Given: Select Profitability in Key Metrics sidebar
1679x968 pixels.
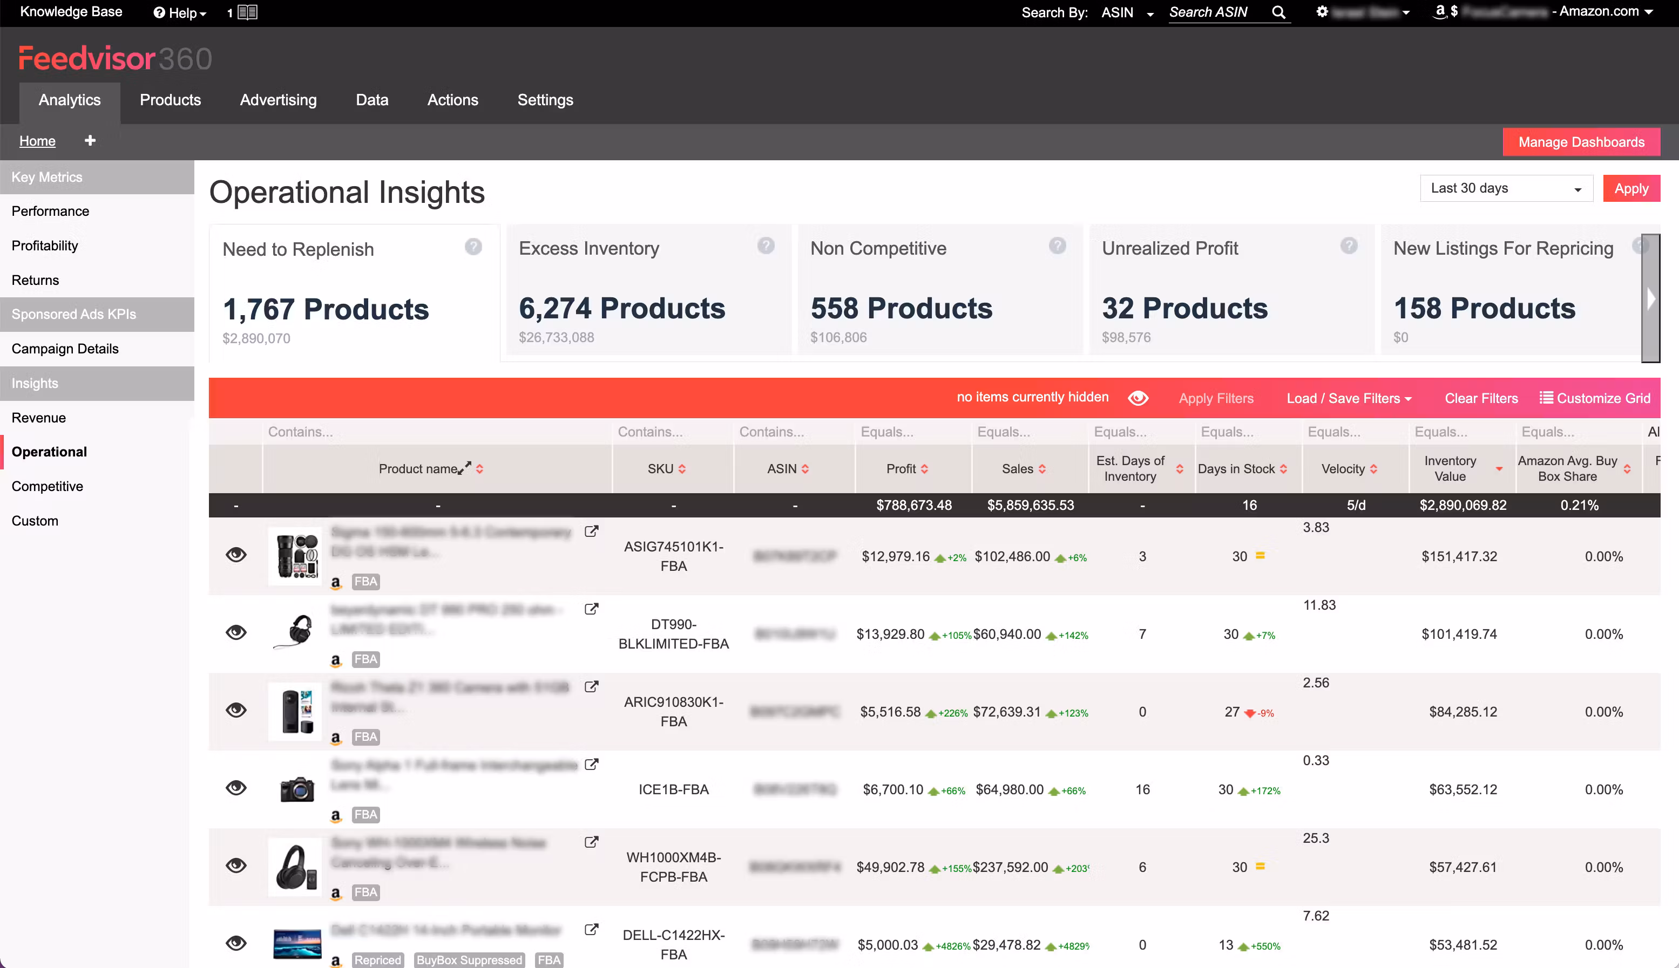Looking at the screenshot, I should point(45,246).
